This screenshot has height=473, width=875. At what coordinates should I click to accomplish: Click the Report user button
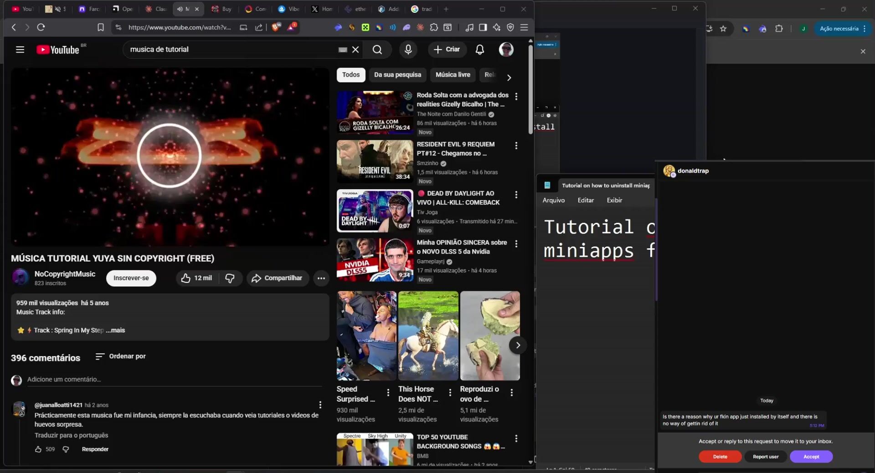pos(766,457)
